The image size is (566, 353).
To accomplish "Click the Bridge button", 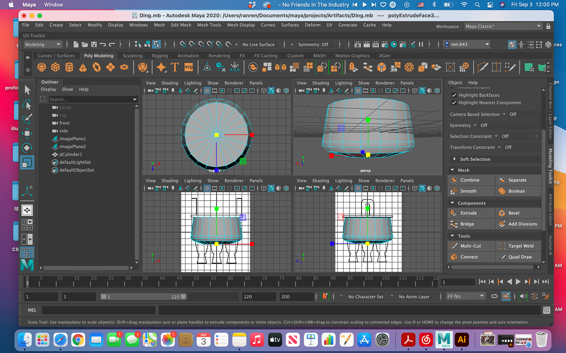I will coord(471,224).
